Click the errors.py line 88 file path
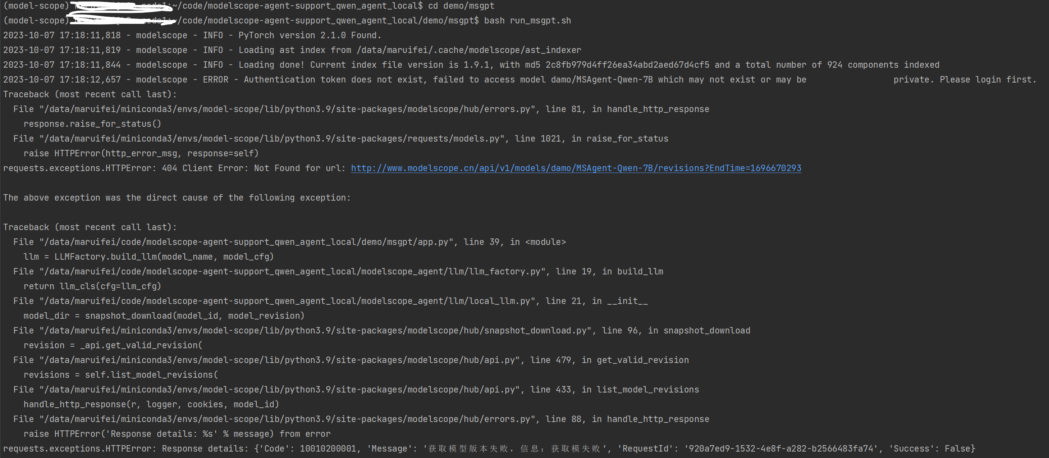The width and height of the screenshot is (1049, 458). 286,419
